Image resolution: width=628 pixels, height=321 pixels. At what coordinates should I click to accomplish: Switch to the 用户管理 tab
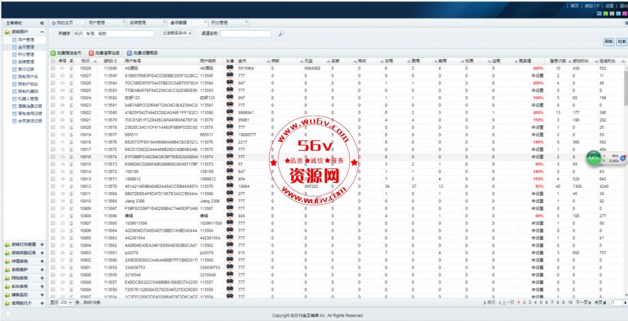pyautogui.click(x=106, y=23)
